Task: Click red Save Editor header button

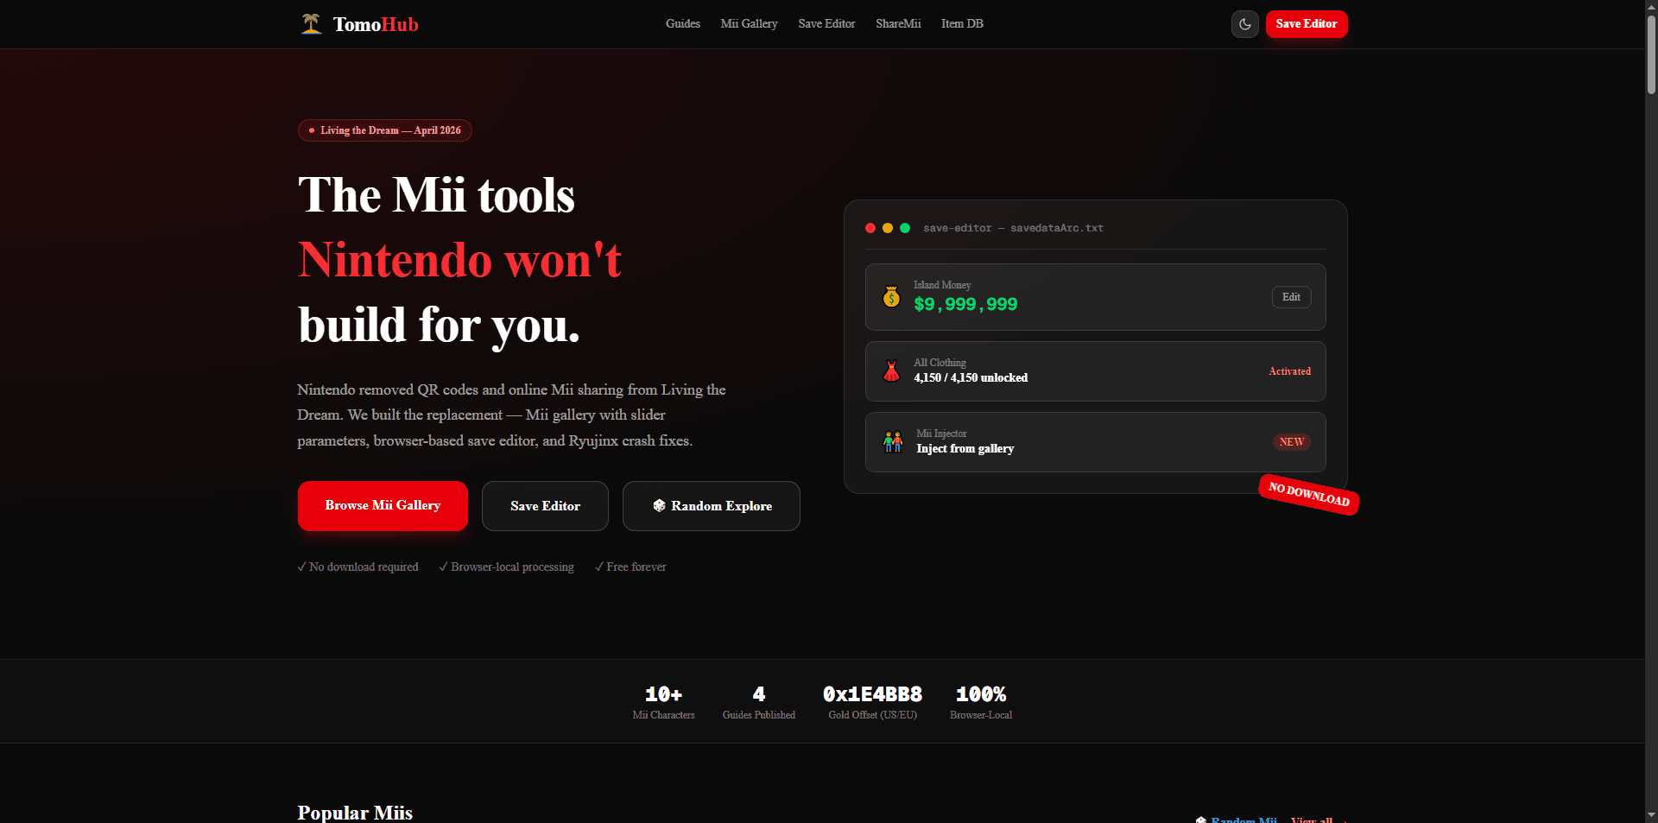Action: click(x=1307, y=24)
